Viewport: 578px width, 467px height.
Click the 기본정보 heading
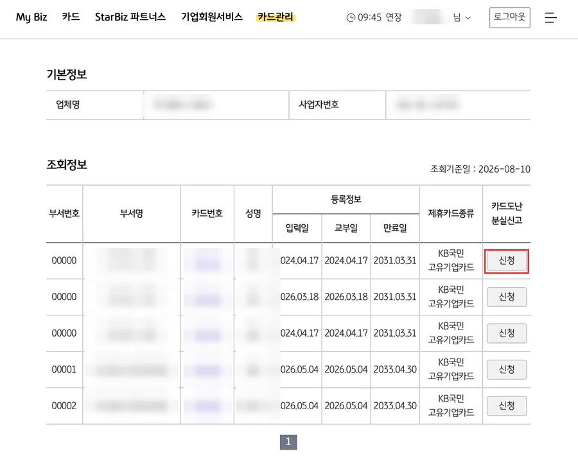[x=67, y=75]
